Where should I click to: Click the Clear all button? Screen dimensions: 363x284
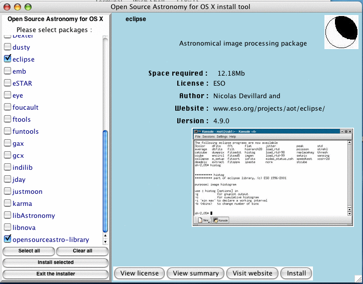point(82,251)
